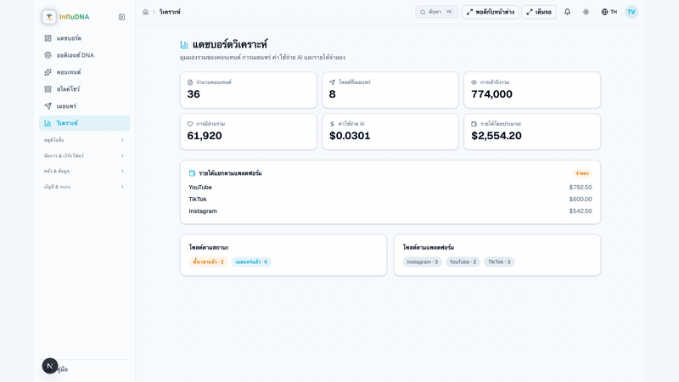Screen dimensions: 679x382
Task: Click the โพสต์ตามสถานะ card heading
Action: pos(209,247)
